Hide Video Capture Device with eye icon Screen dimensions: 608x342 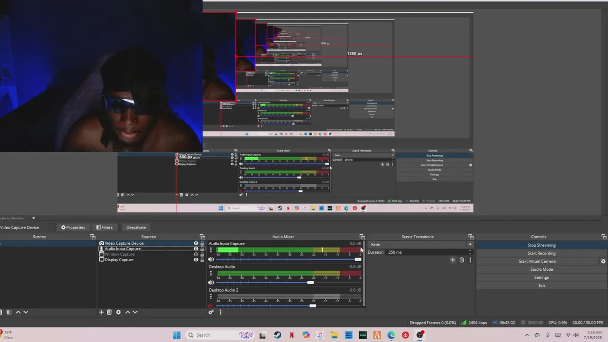[196, 243]
